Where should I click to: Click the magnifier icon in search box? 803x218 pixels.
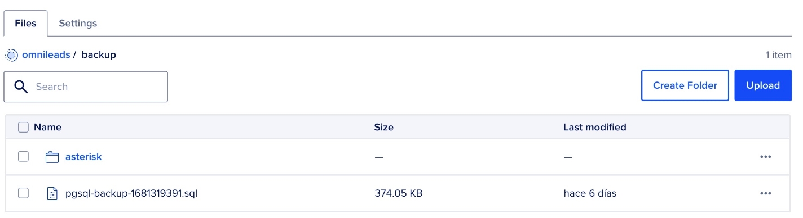pos(21,87)
